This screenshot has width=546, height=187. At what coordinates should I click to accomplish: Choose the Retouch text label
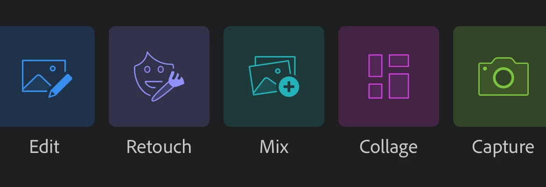tap(159, 146)
